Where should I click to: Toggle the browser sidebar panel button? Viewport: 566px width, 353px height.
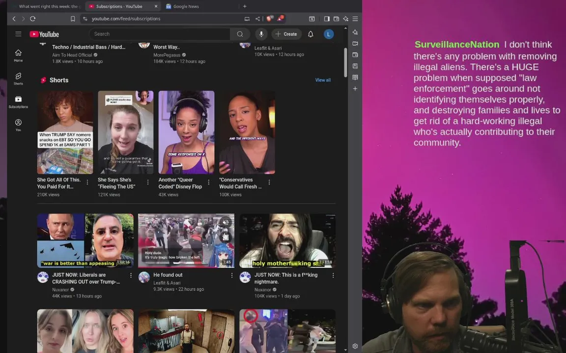click(x=326, y=19)
